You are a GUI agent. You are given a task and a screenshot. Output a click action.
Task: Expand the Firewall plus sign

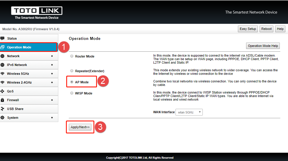point(52,100)
